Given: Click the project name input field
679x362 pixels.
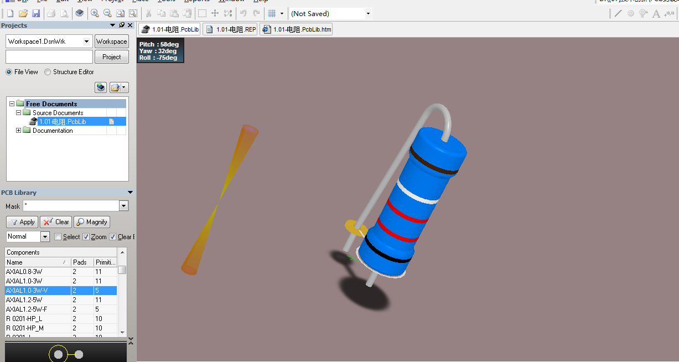Looking at the screenshot, I should pos(49,56).
